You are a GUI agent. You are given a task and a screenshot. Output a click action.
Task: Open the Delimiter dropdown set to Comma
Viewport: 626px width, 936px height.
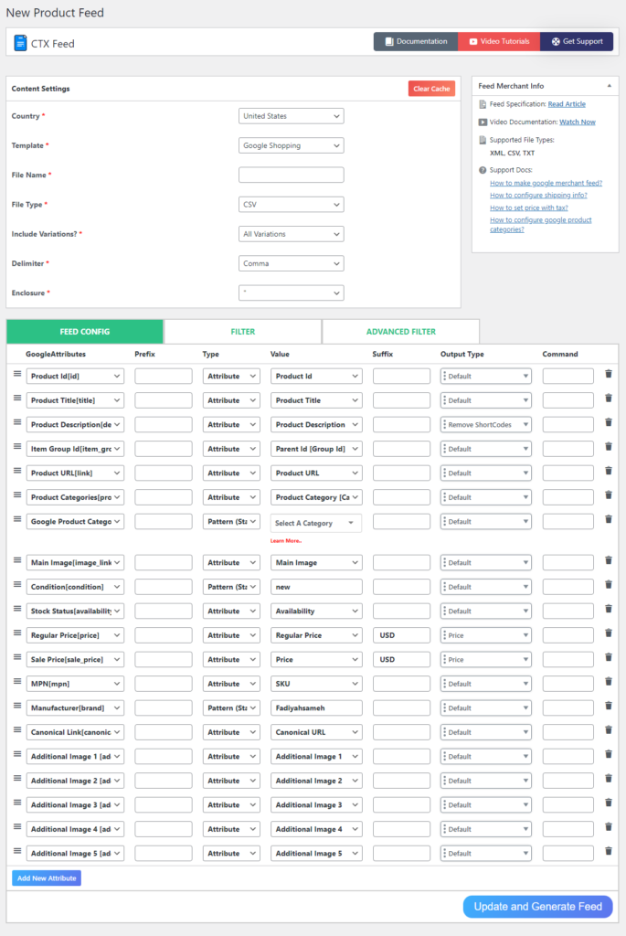tap(292, 263)
